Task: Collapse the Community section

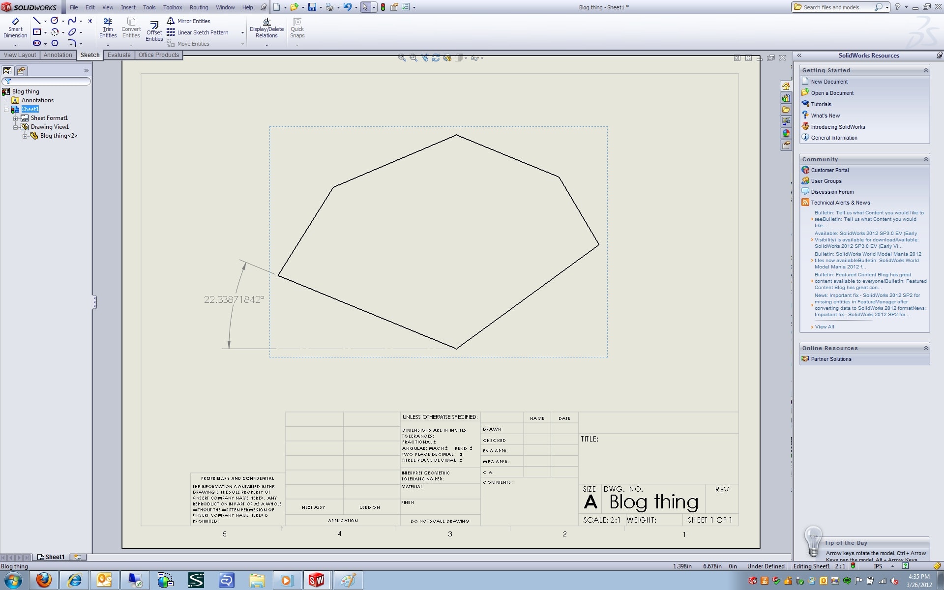Action: (925, 159)
